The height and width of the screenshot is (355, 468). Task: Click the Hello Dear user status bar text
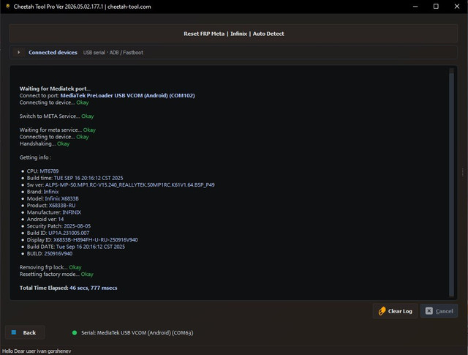[37, 351]
